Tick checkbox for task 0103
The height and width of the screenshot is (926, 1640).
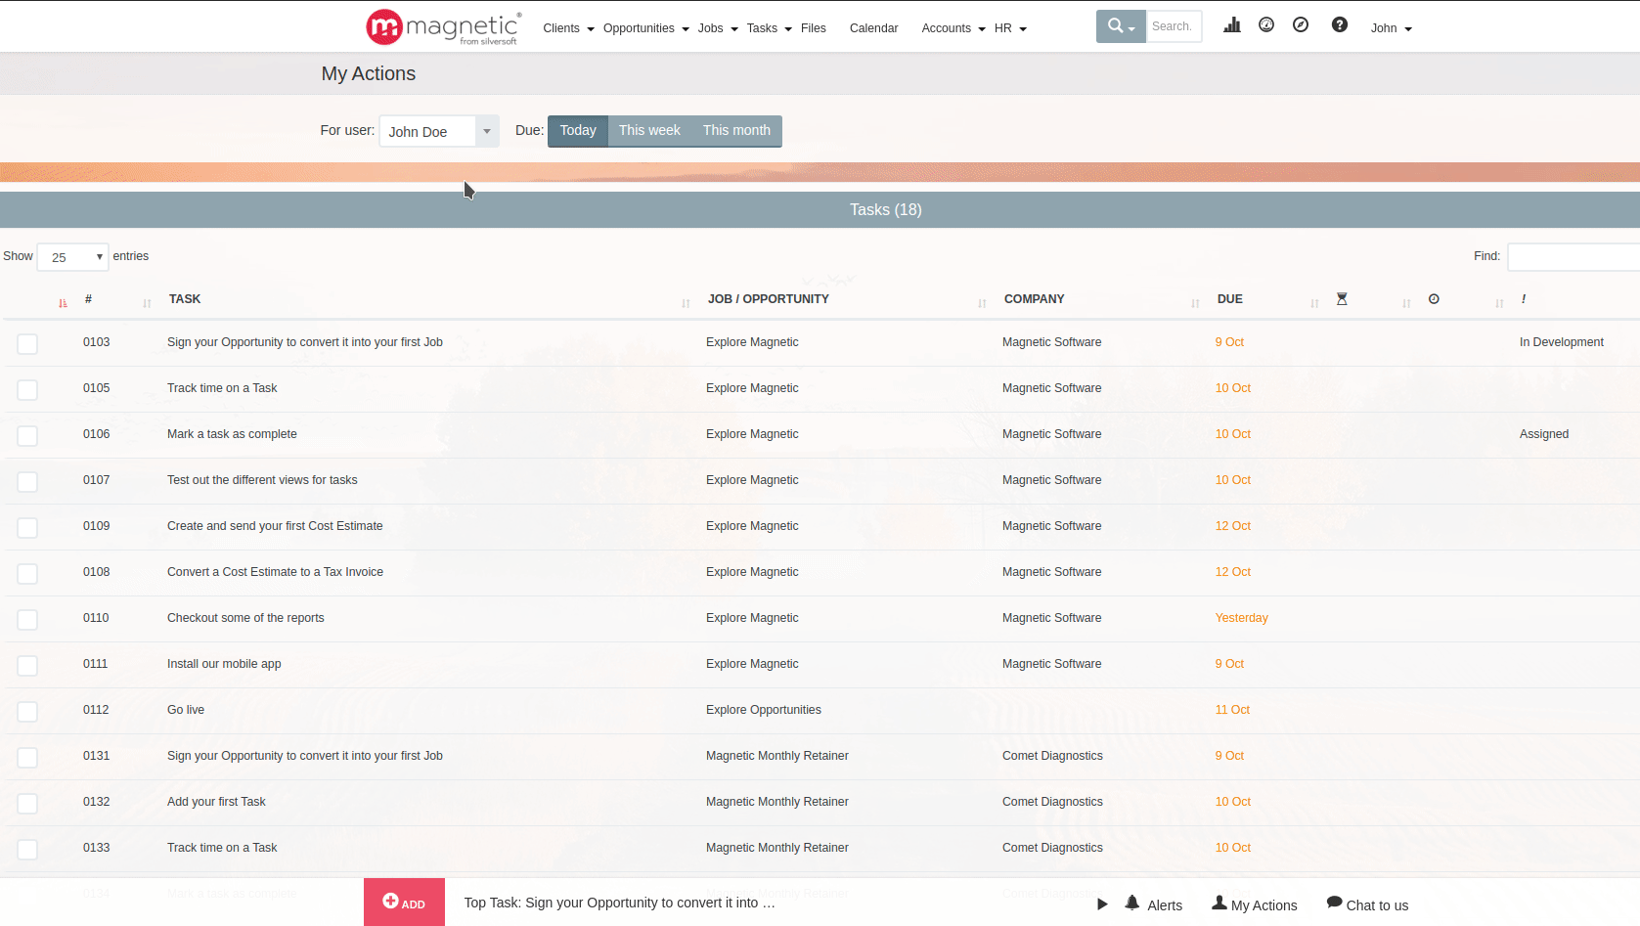pos(27,344)
